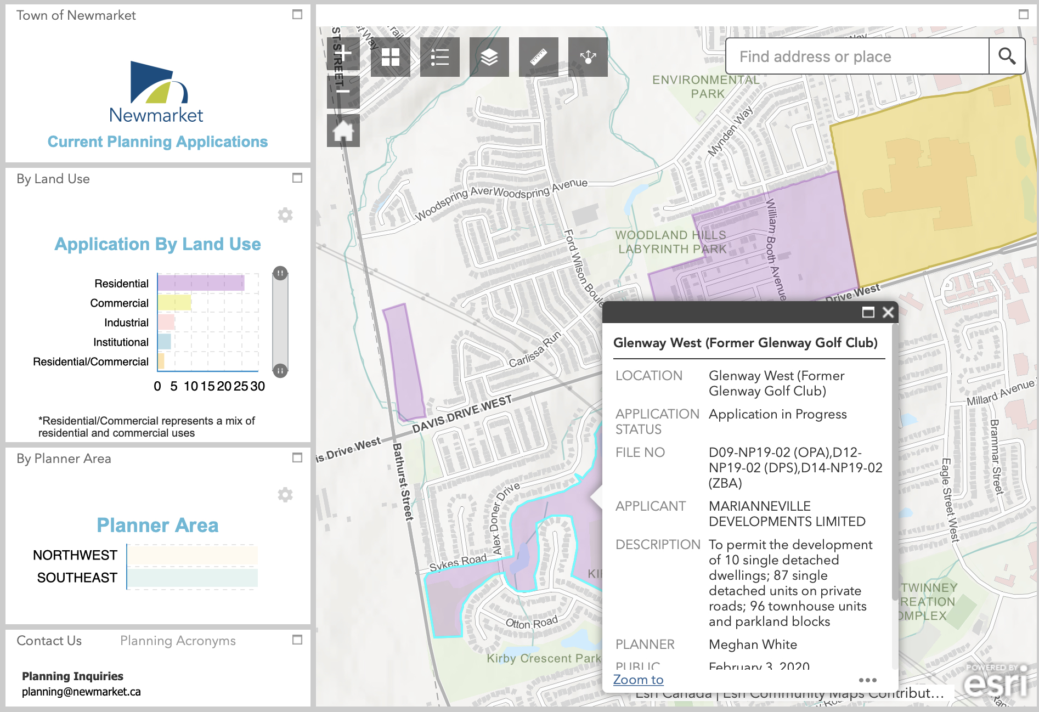Click the Esri logo attribution
The height and width of the screenshot is (712, 1039).
pos(996,681)
